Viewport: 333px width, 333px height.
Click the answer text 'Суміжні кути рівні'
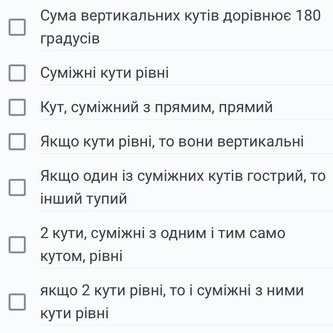pos(104,73)
